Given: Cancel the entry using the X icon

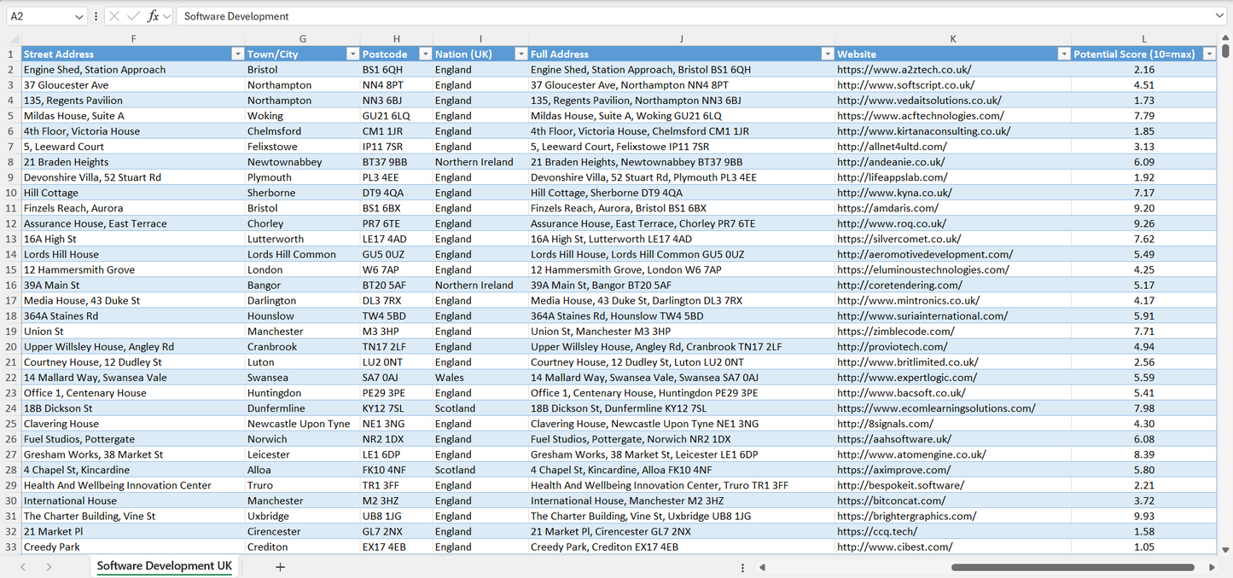Looking at the screenshot, I should pyautogui.click(x=113, y=16).
